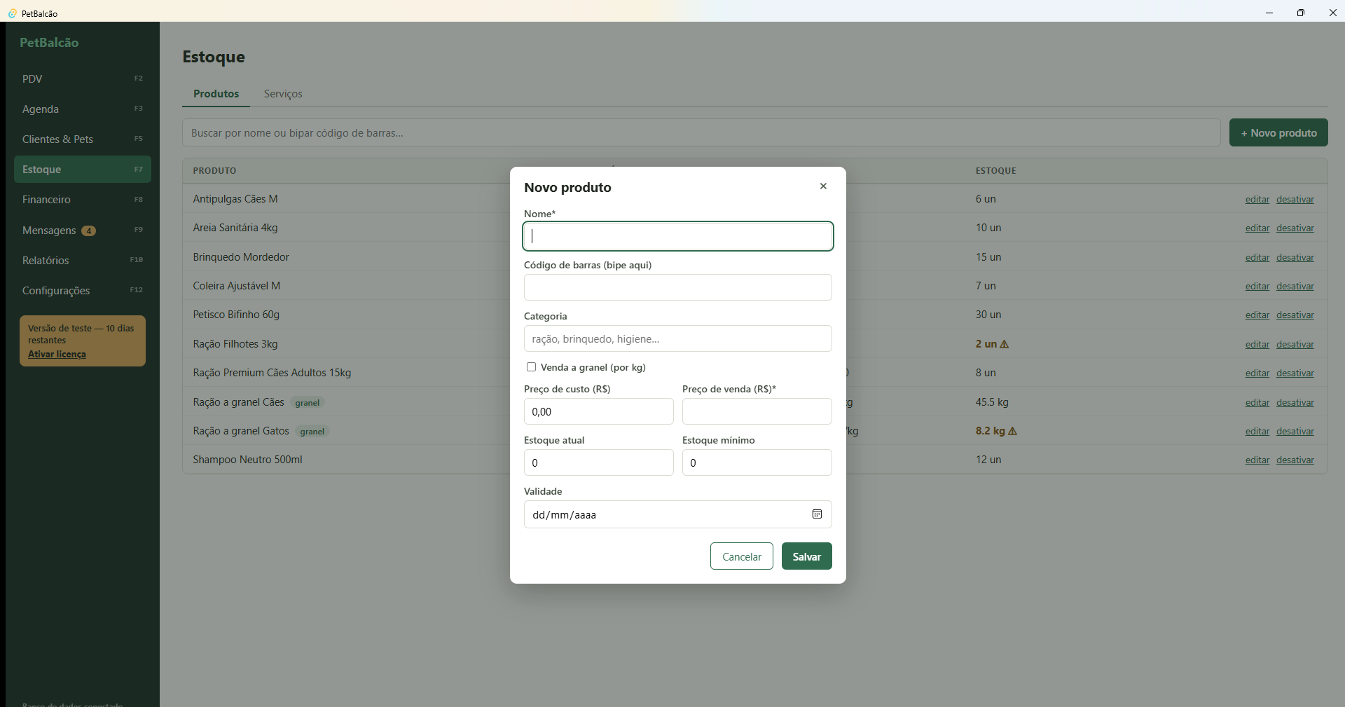Click the PetBalcão app icon in title bar
This screenshot has width=1345, height=707.
(x=12, y=13)
